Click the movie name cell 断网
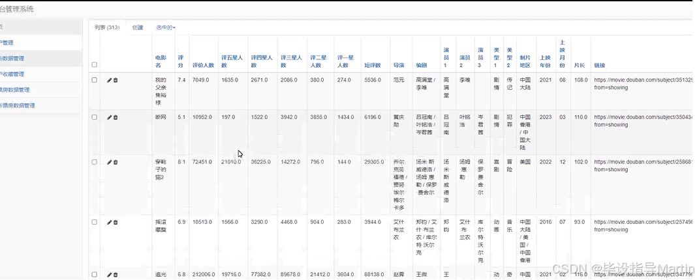The height and width of the screenshot is (280, 697). [x=161, y=117]
